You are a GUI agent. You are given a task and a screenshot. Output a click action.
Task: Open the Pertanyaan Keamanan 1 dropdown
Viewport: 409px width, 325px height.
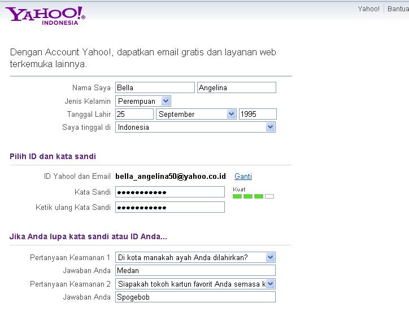[x=195, y=257]
